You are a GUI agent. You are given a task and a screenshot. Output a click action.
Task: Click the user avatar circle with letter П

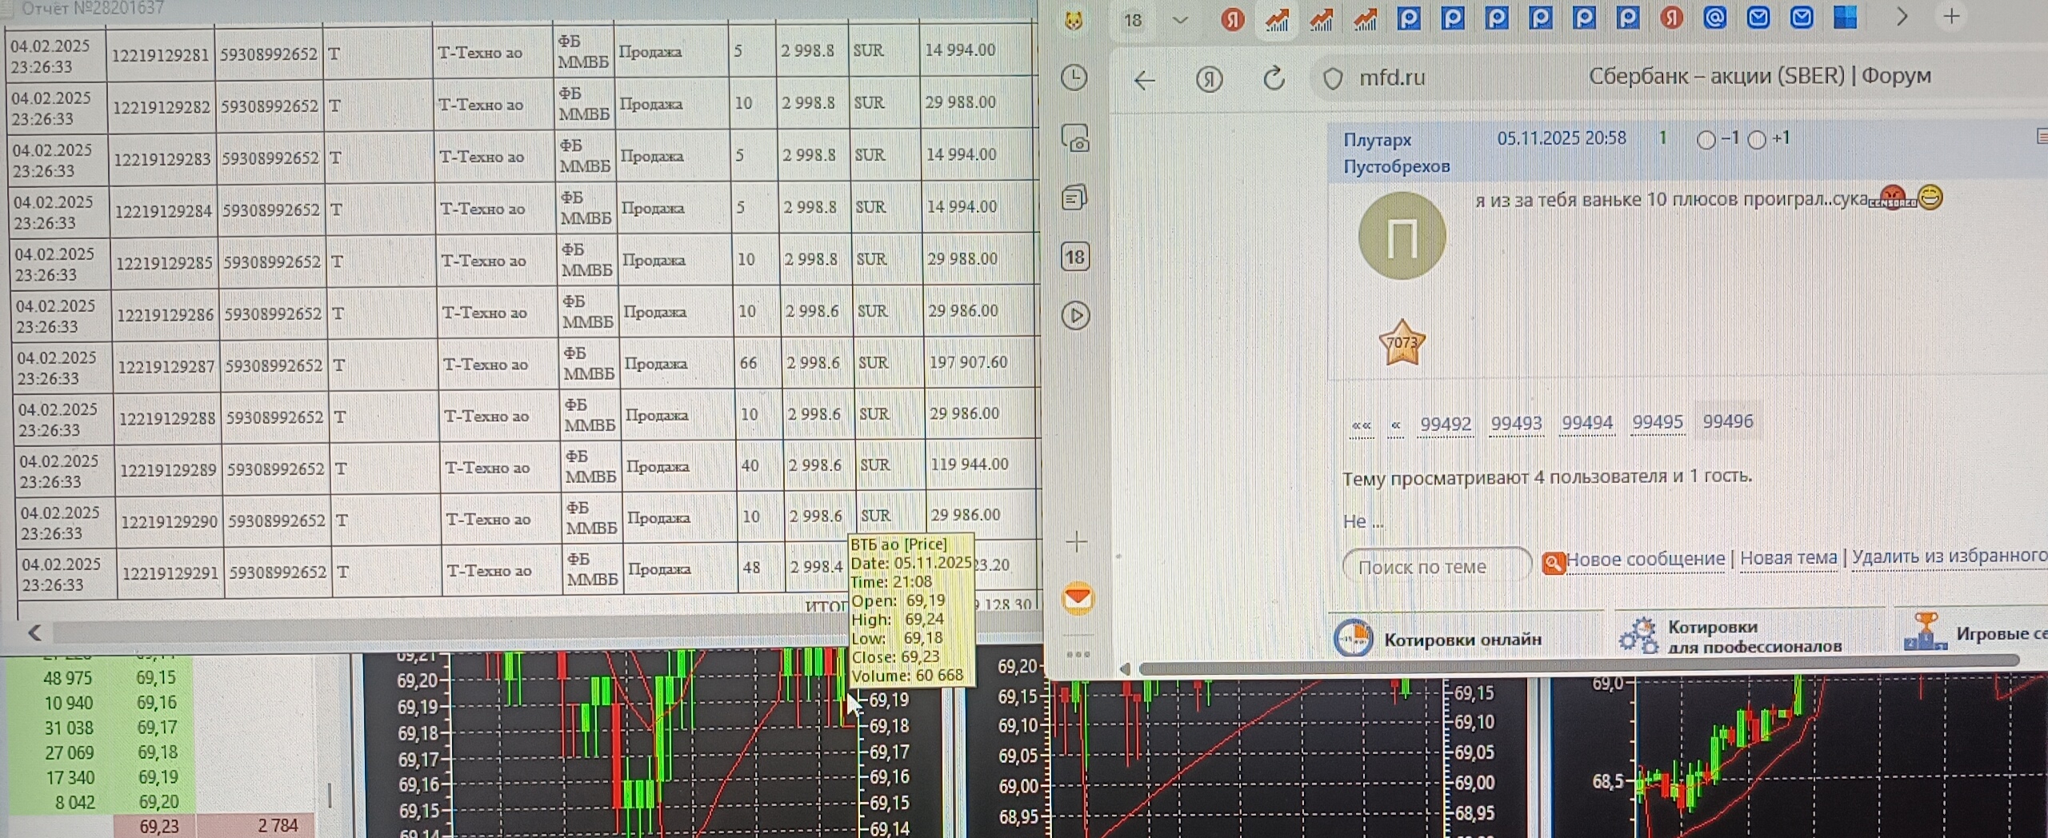pyautogui.click(x=1402, y=235)
